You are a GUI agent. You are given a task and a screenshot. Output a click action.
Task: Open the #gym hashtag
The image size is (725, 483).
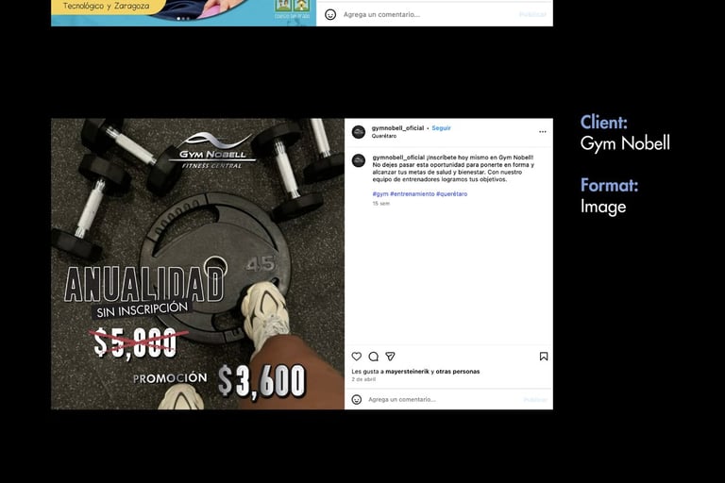[380, 194]
